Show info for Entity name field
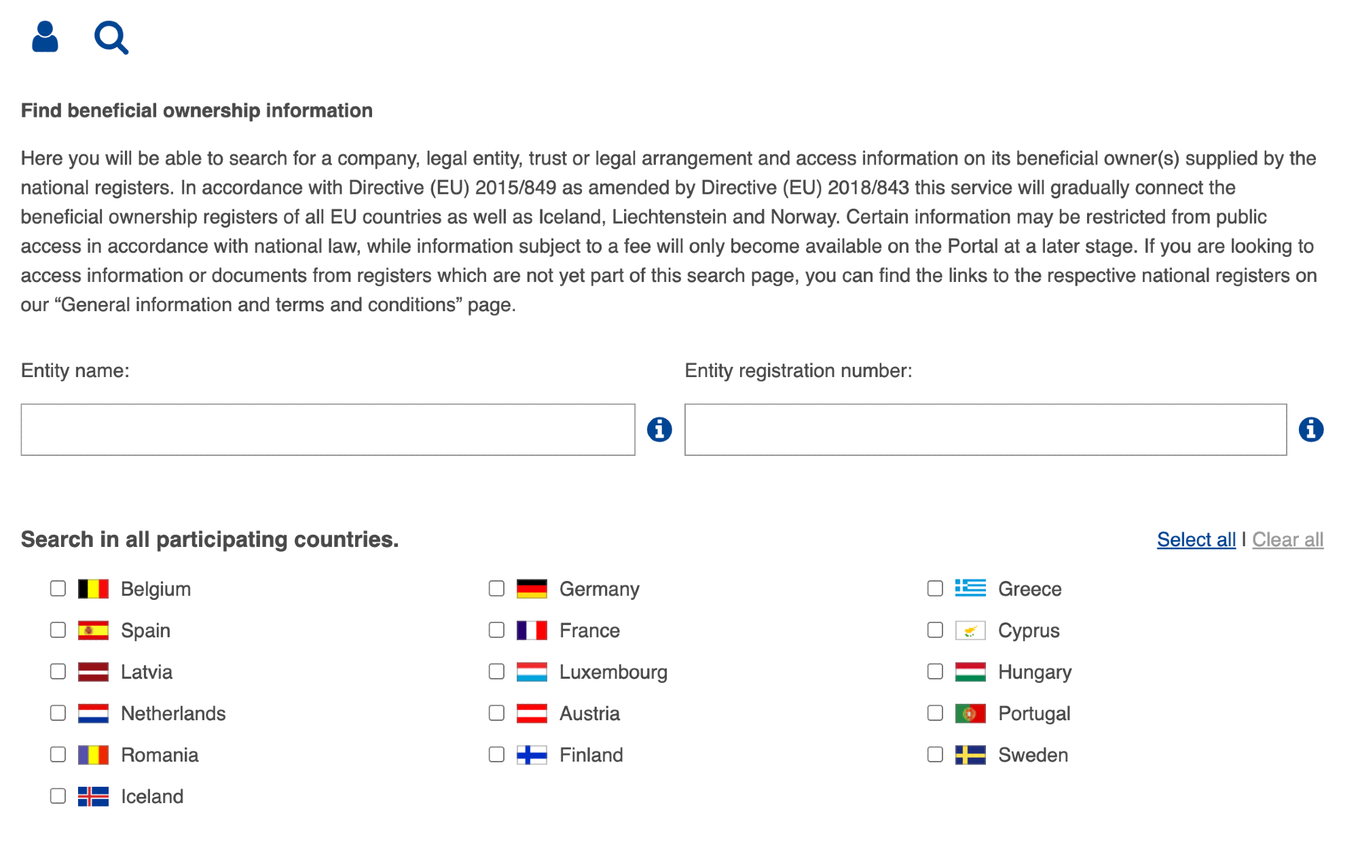This screenshot has width=1358, height=852. (659, 429)
